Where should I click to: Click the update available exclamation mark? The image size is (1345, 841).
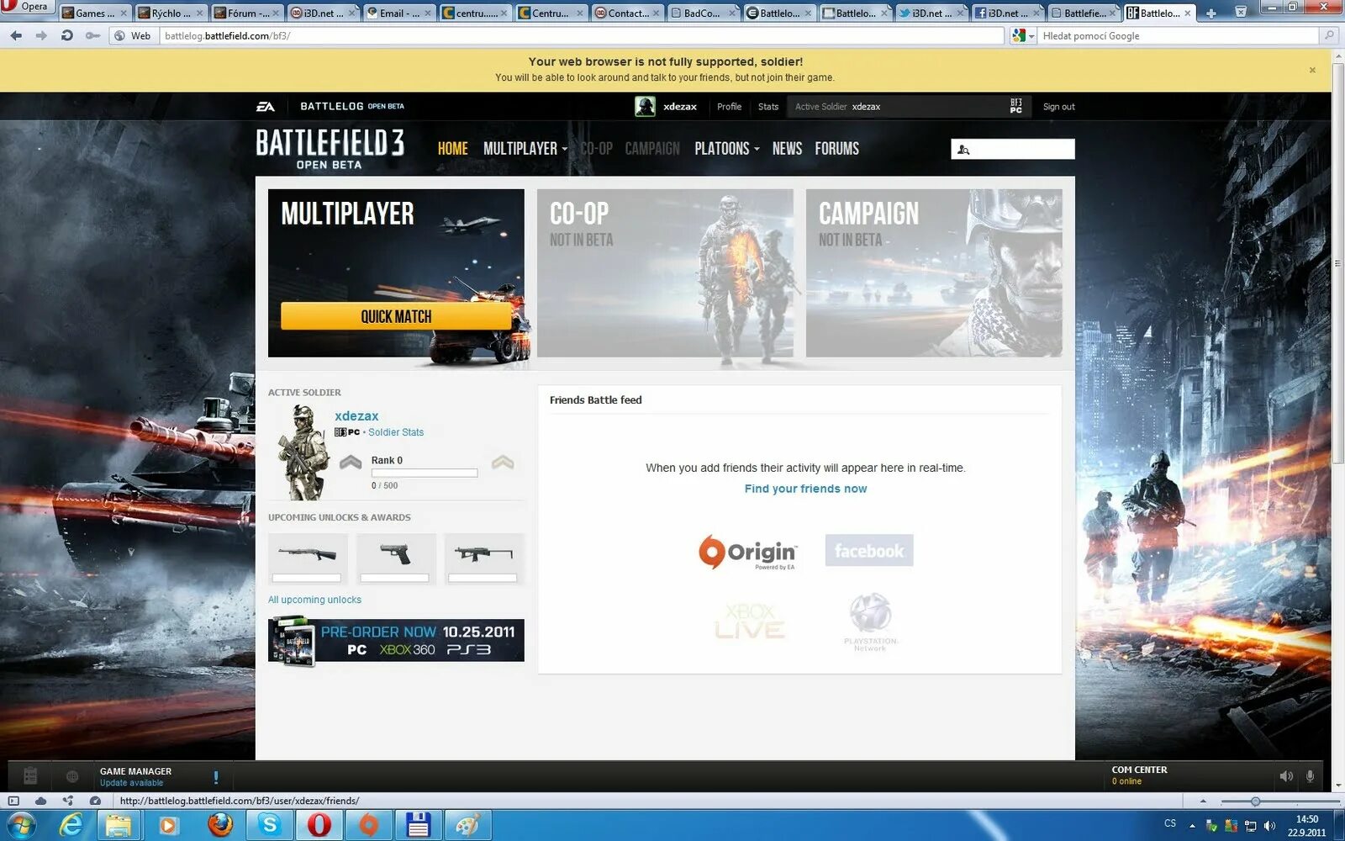[216, 777]
